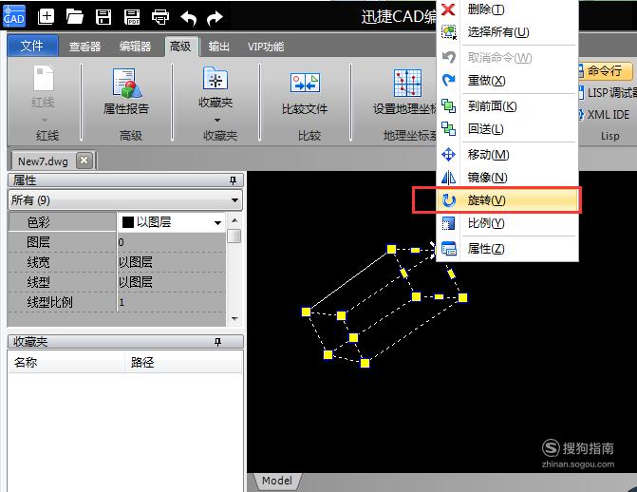Click the properties scrollbar down arrow
This screenshot has width=637, height=492.
tap(234, 318)
